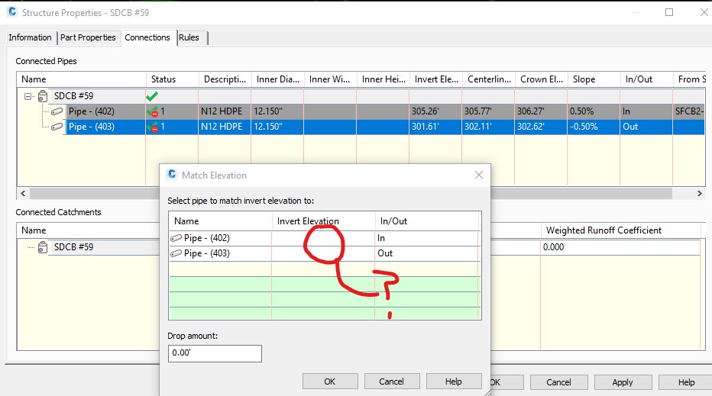Screen dimensions: 712x396
Task: Select SDCB #59 in Connected Pipes tree
Action: pos(73,96)
